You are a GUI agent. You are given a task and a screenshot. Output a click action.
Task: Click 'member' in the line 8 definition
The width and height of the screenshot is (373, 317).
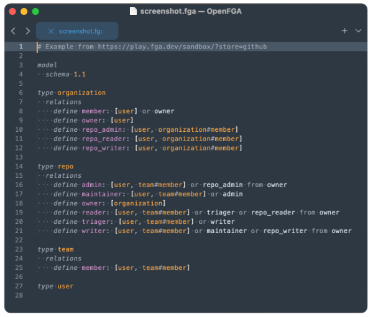(x=94, y=111)
